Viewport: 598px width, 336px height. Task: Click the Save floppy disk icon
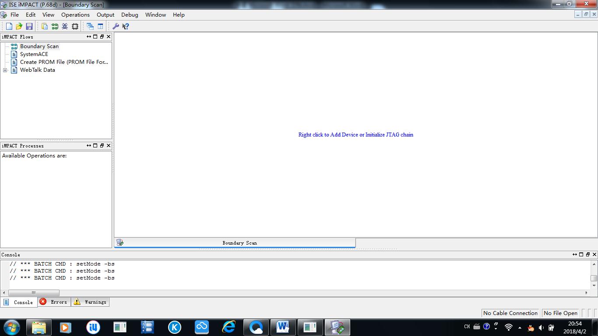point(29,26)
